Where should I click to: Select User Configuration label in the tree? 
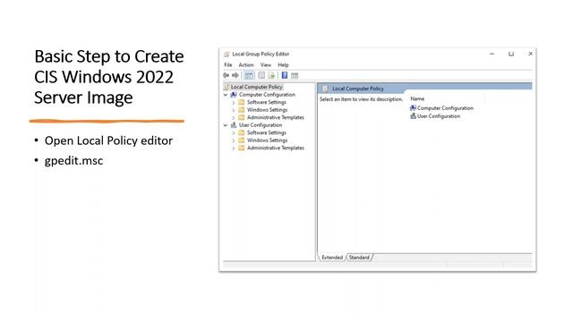click(261, 125)
